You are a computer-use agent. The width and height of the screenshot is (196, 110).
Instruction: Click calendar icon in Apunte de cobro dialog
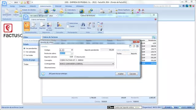tap(130, 46)
